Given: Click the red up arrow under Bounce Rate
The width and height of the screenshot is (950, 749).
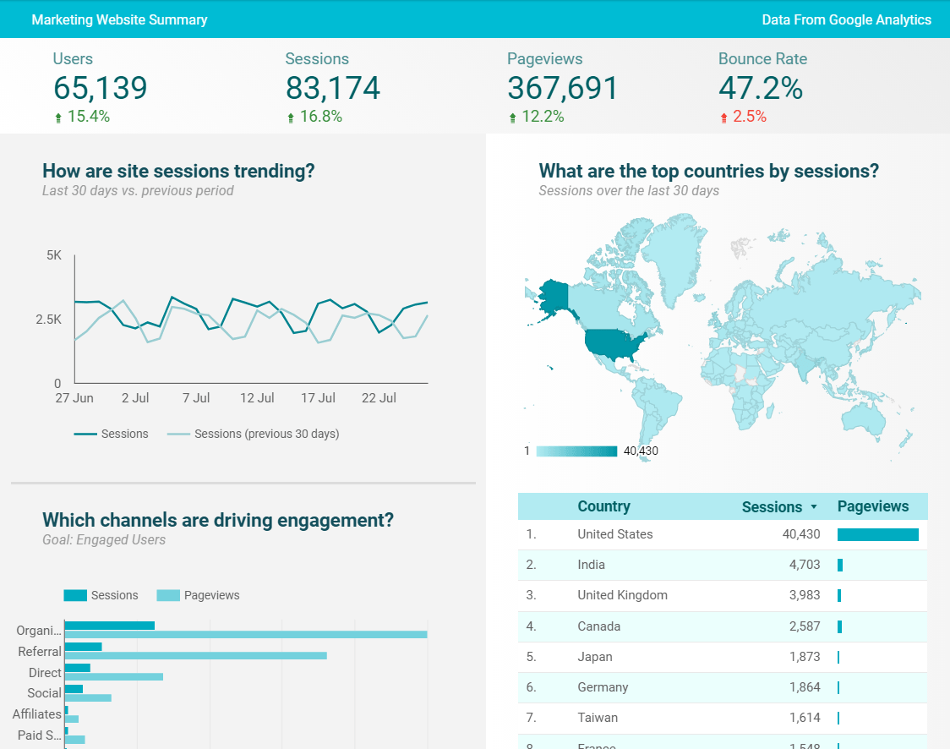Looking at the screenshot, I should click(723, 118).
